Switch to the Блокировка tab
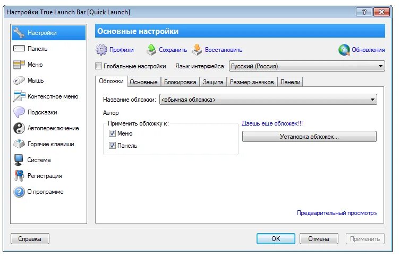400x259 pixels. (180, 82)
